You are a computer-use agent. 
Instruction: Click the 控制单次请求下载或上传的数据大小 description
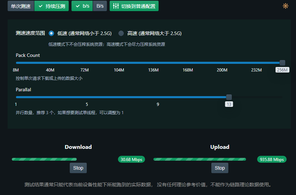[x=49, y=78]
